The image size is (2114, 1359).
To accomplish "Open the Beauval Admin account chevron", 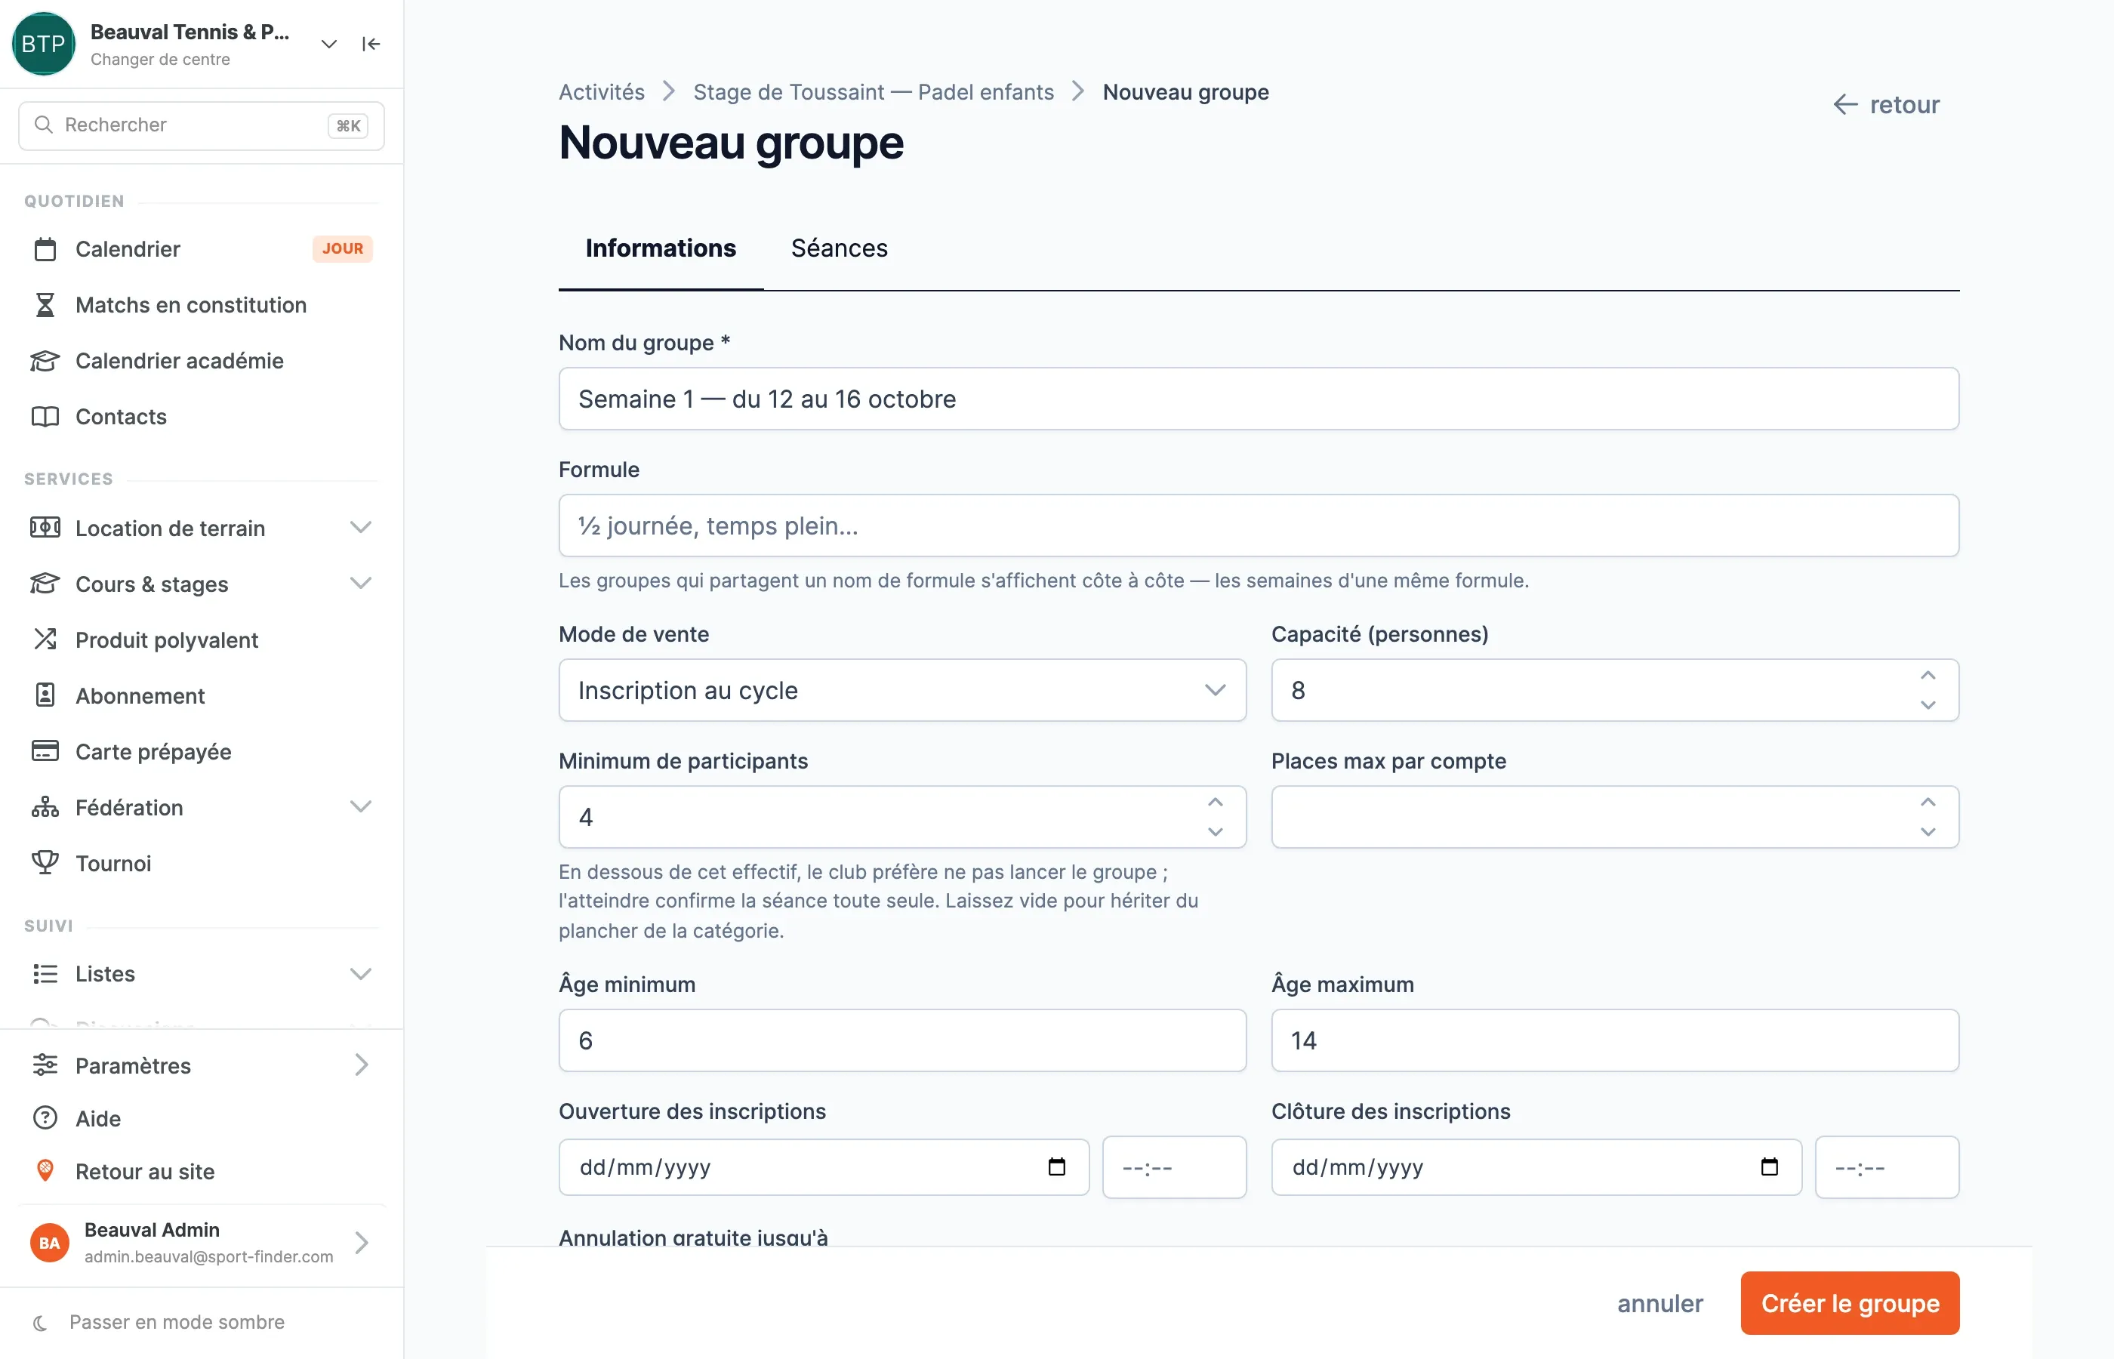I will (361, 1243).
